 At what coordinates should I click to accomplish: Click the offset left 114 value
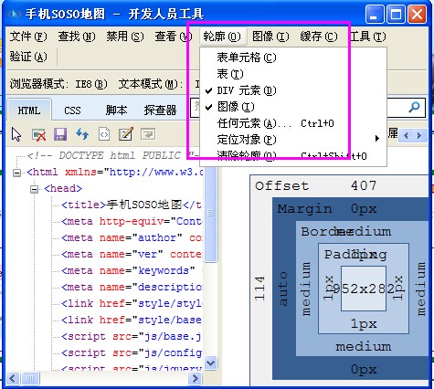[259, 289]
